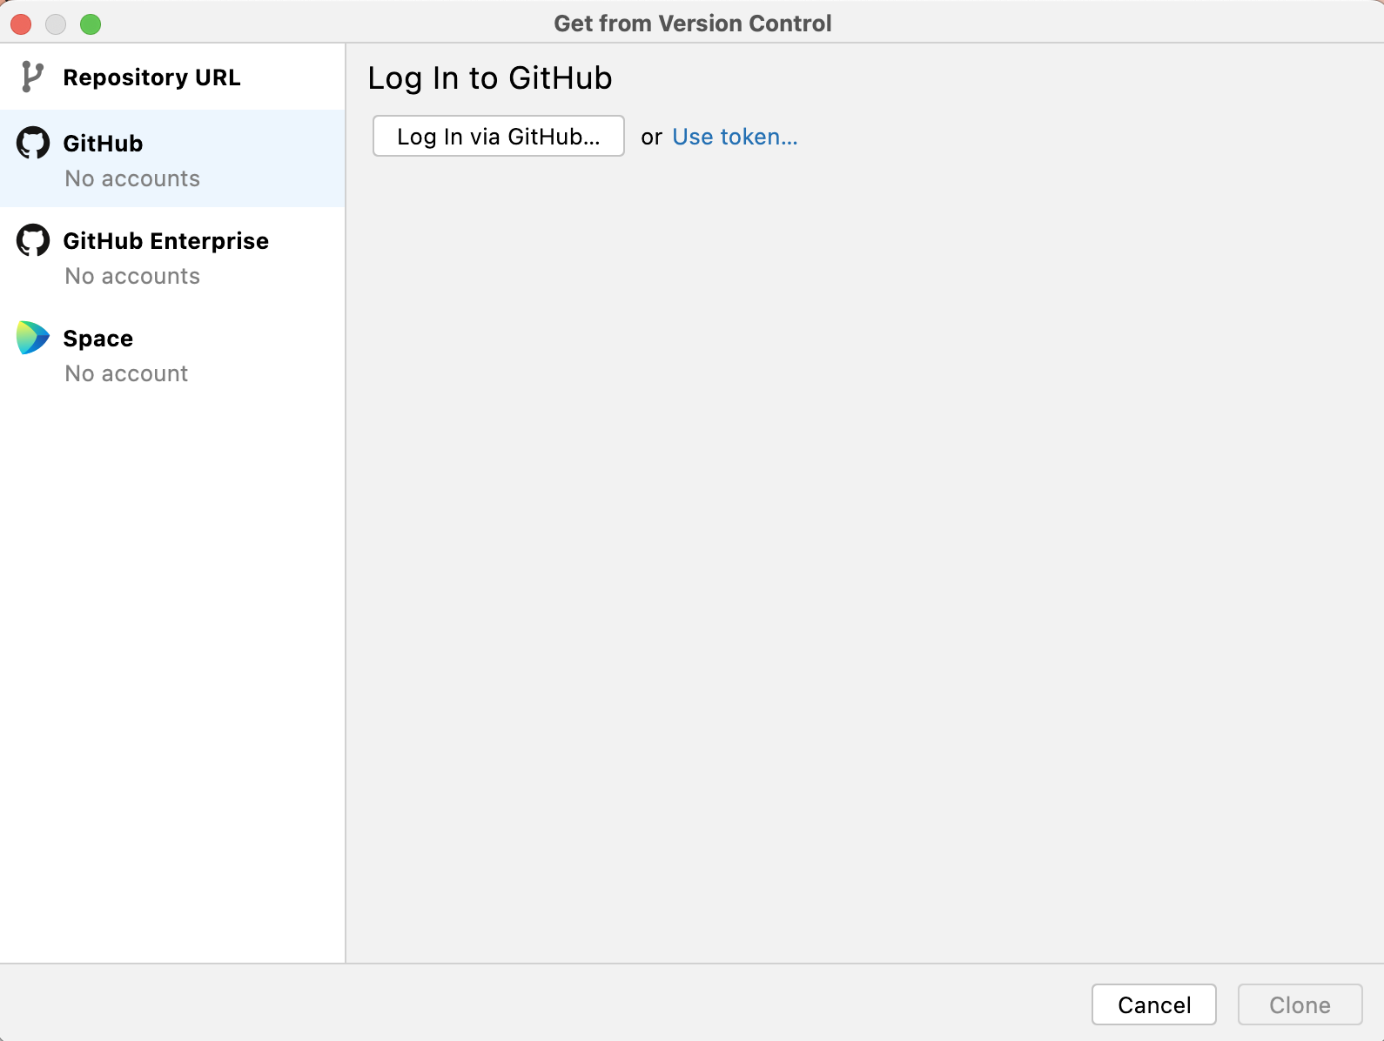The image size is (1384, 1041).
Task: Select GitHub Enterprise in the sidebar
Action: [x=165, y=240]
